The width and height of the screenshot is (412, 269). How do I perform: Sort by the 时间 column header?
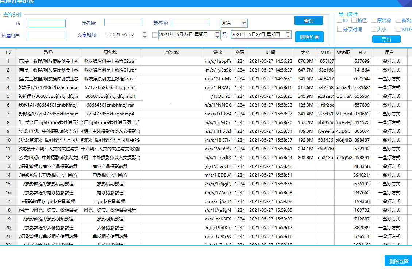[270, 53]
